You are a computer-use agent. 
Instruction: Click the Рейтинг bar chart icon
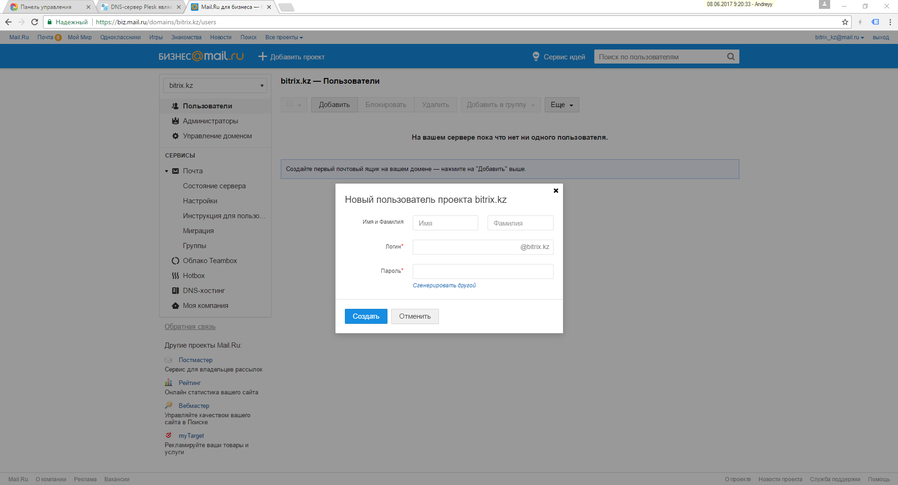pyautogui.click(x=168, y=382)
